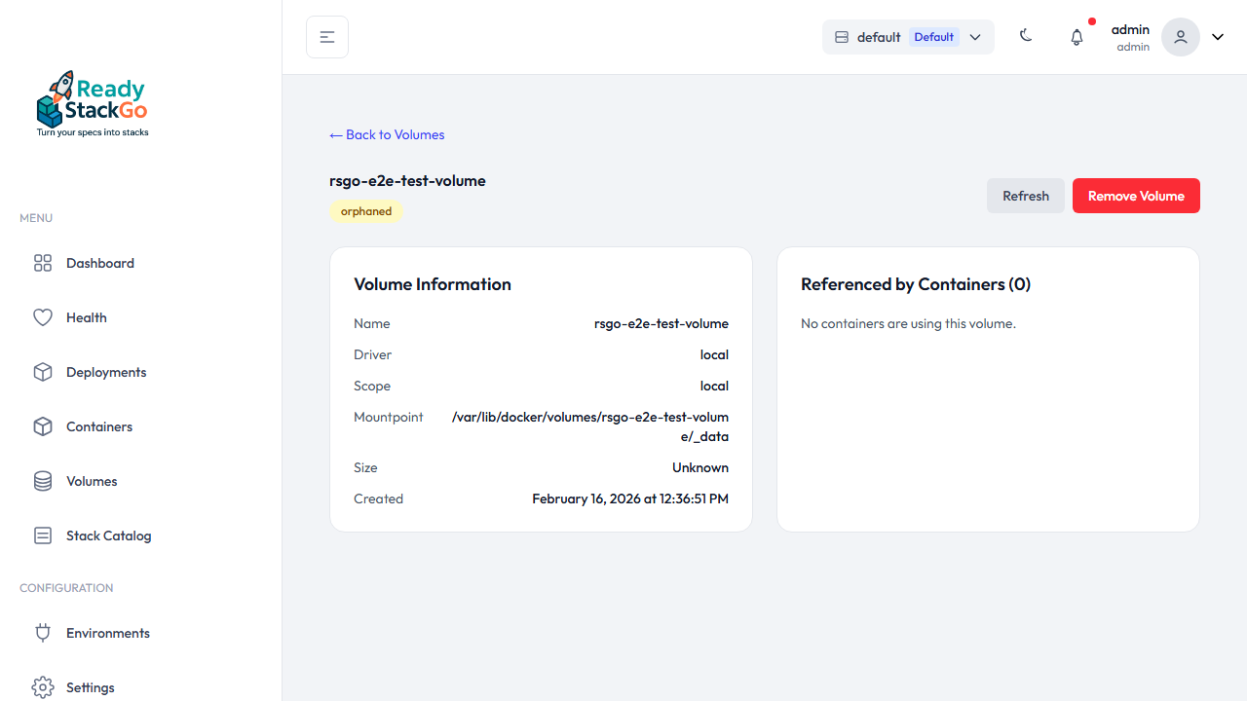Click the orphaned status badge
This screenshot has height=701, width=1247.
click(x=366, y=211)
